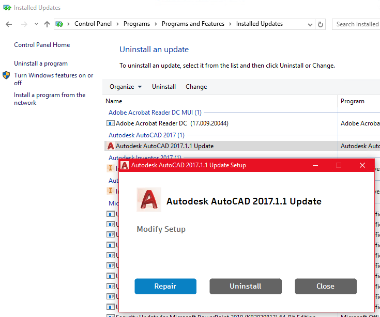Close the AutoCAD Update Setup dialog with X
380x317 pixels.
point(362,165)
